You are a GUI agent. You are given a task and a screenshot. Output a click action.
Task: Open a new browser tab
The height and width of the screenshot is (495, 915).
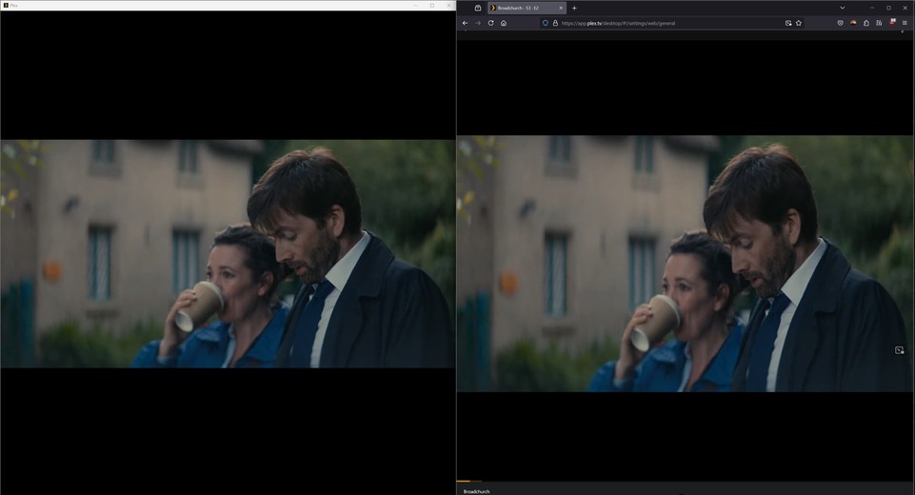click(574, 8)
